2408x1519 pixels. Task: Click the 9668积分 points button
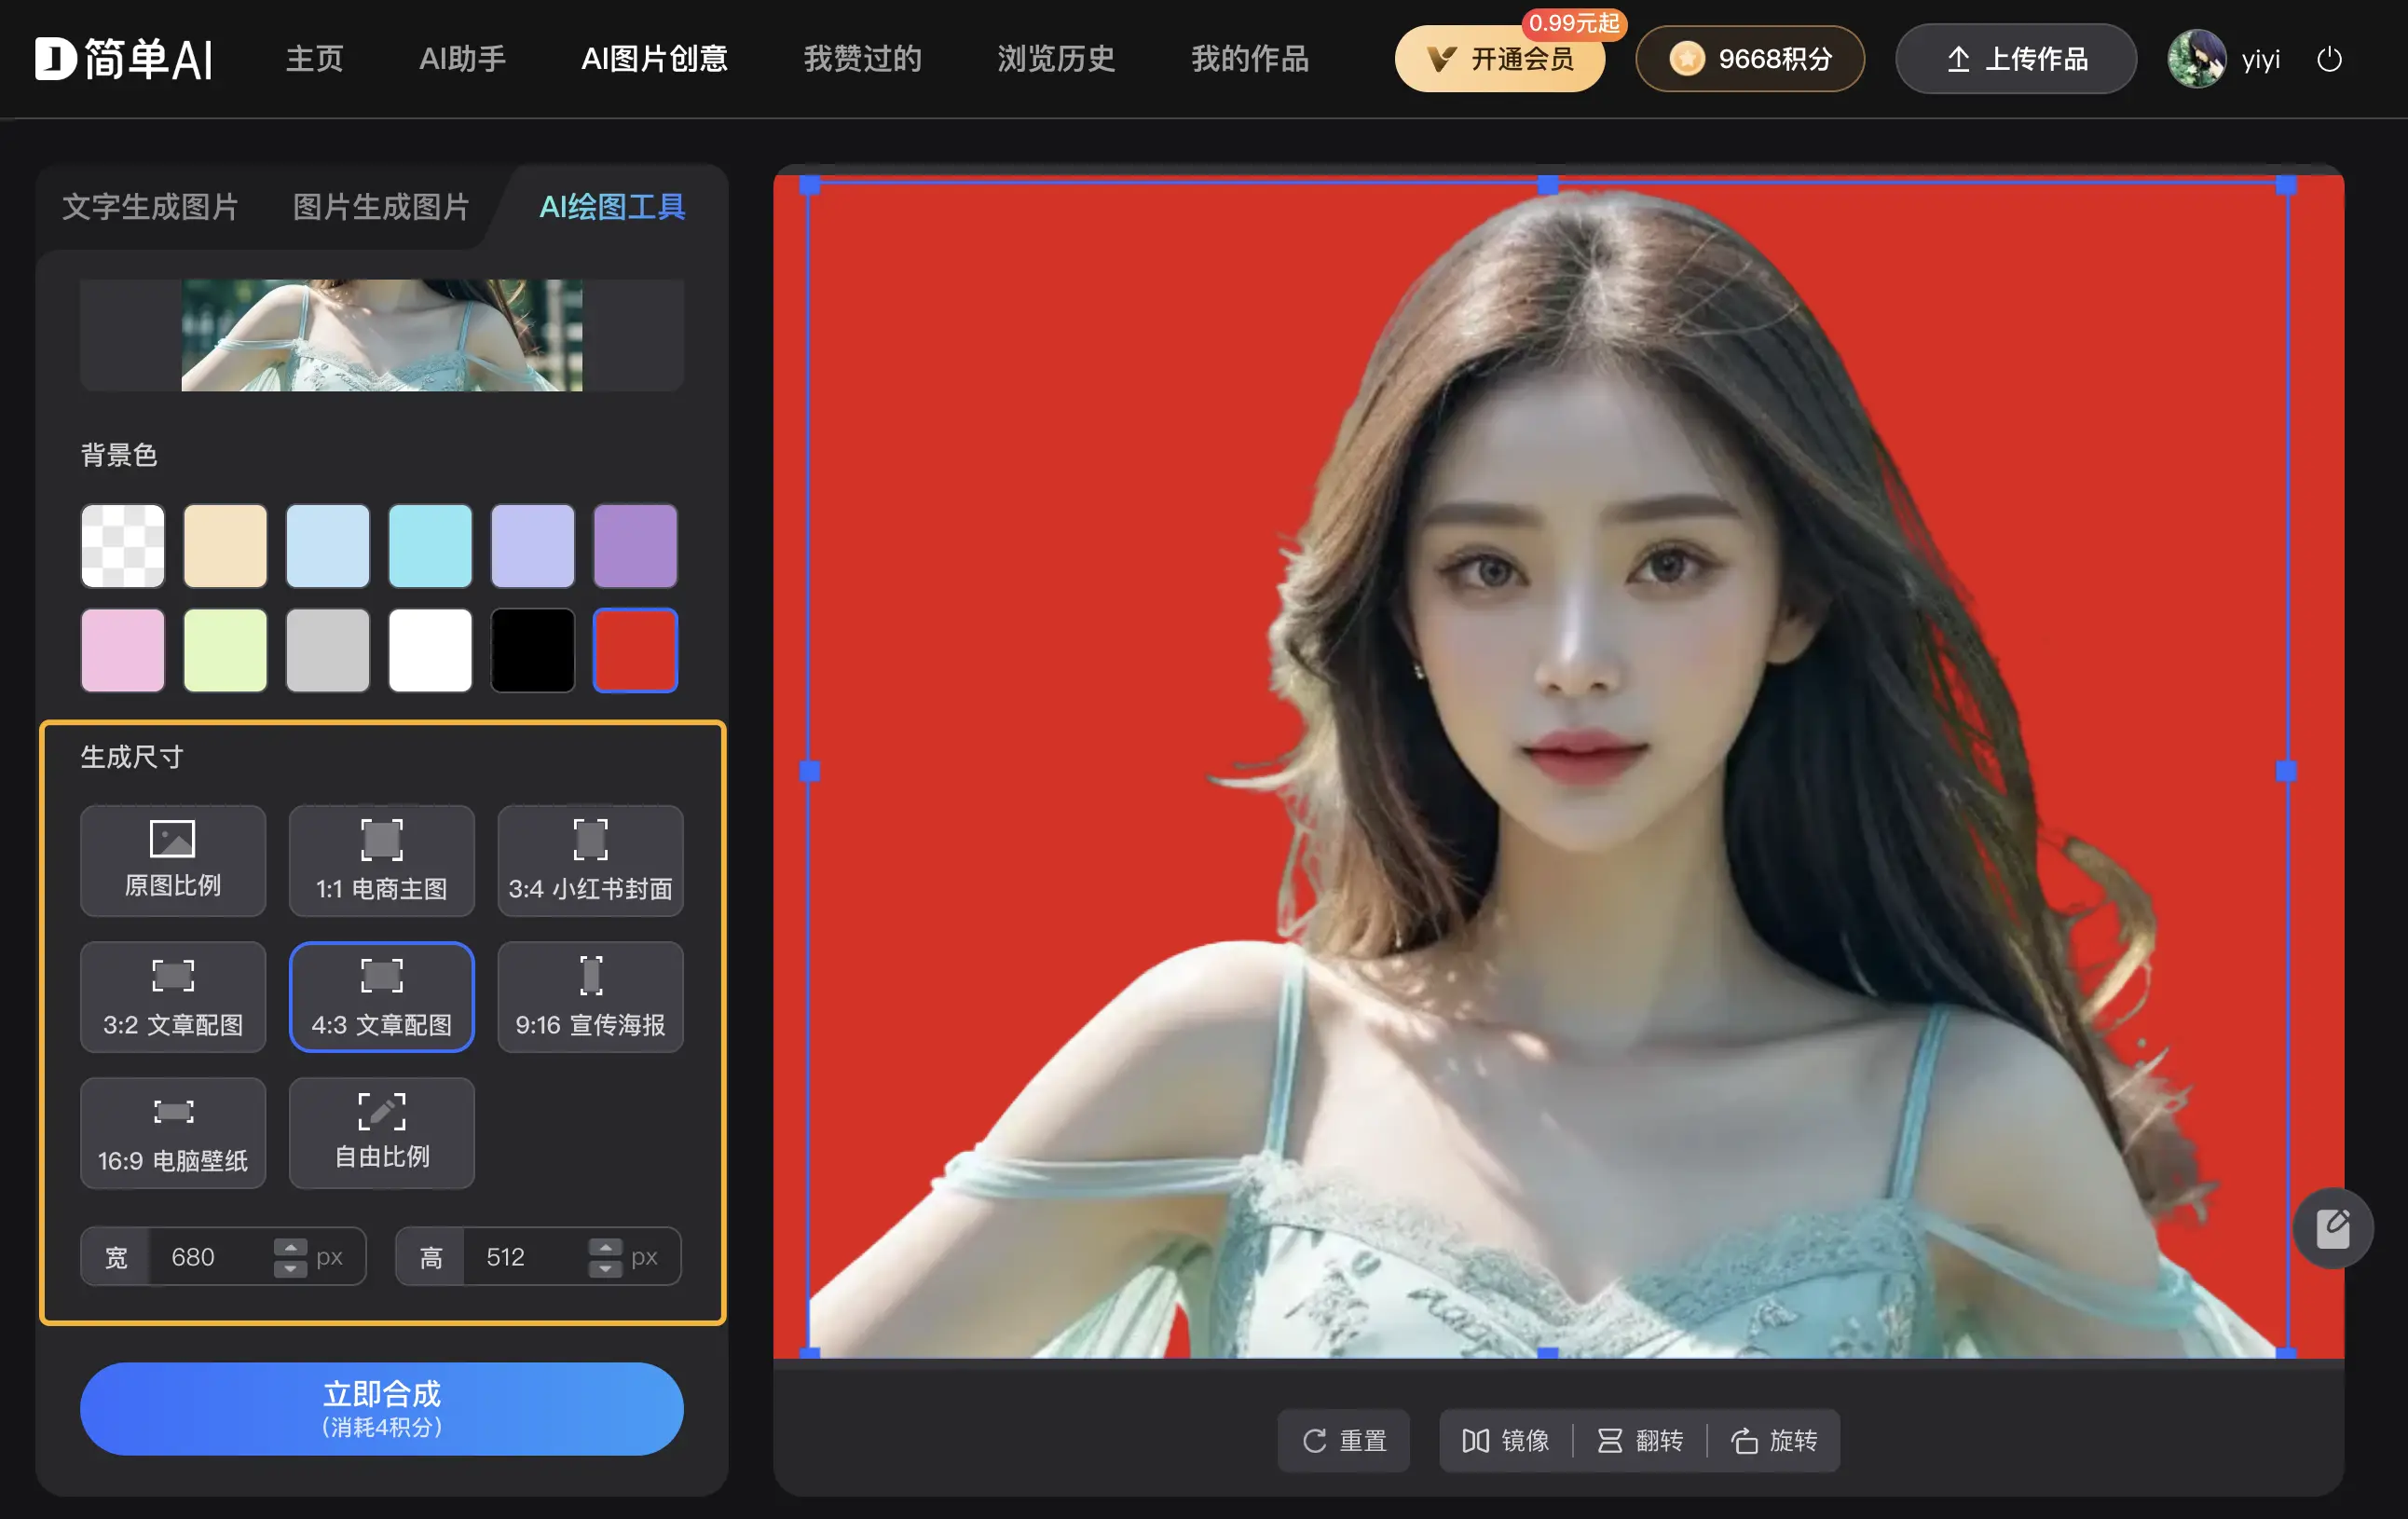(x=1749, y=59)
